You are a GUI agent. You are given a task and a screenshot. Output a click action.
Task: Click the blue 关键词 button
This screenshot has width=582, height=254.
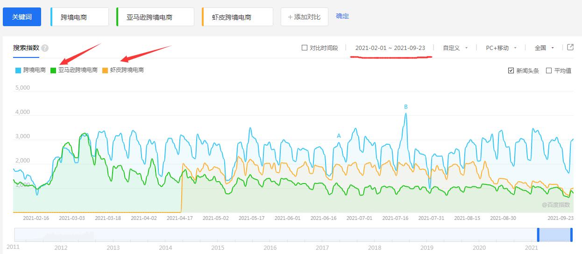point(22,17)
